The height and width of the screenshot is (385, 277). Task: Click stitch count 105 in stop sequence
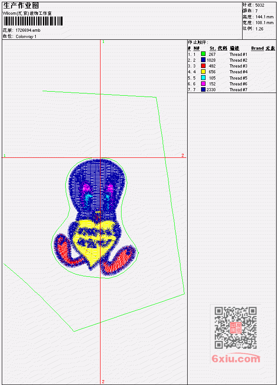point(212,78)
